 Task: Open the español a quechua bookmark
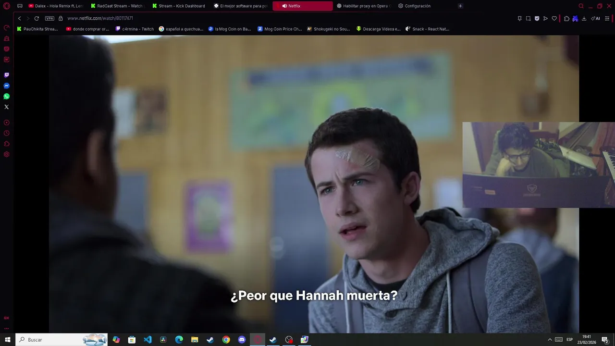click(x=181, y=29)
